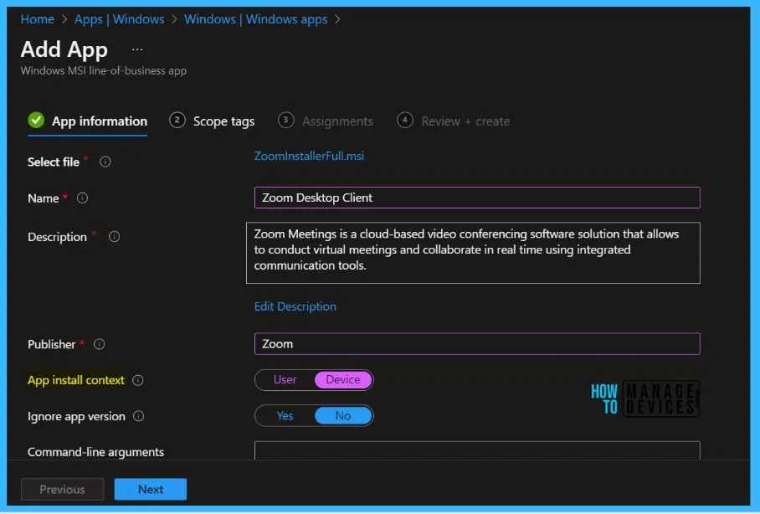The width and height of the screenshot is (760, 514).
Task: Click the 'App install context' label
Action: [76, 380]
